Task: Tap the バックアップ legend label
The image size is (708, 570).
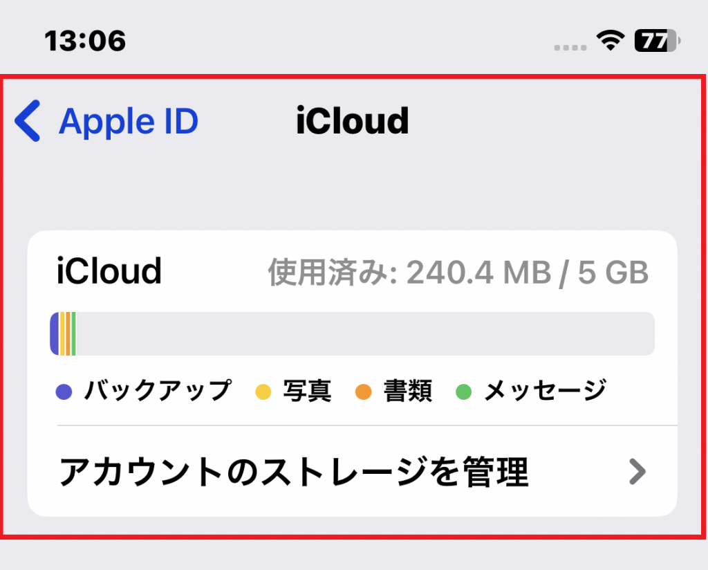Action: point(158,390)
